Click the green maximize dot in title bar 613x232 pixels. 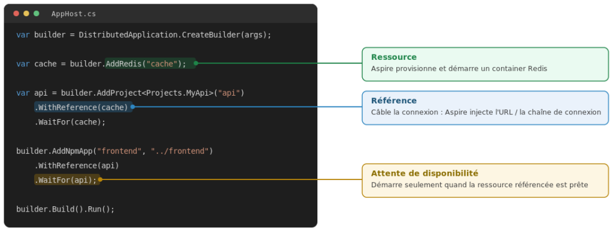[37, 14]
